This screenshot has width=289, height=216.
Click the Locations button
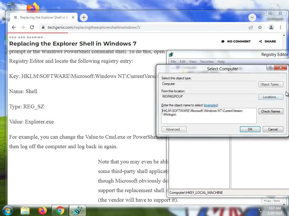coord(271,97)
